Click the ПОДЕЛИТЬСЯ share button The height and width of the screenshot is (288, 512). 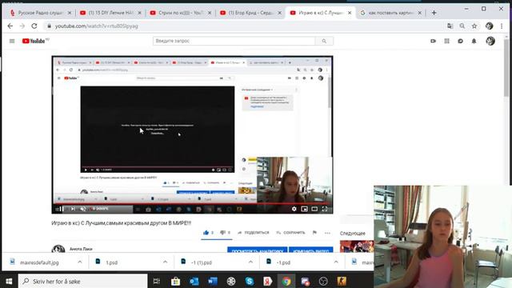point(254,233)
